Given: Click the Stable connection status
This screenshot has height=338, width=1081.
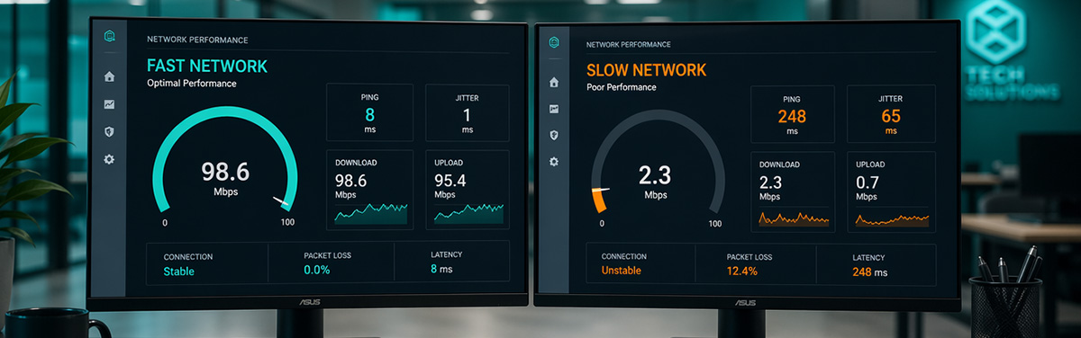Looking at the screenshot, I should click(178, 271).
